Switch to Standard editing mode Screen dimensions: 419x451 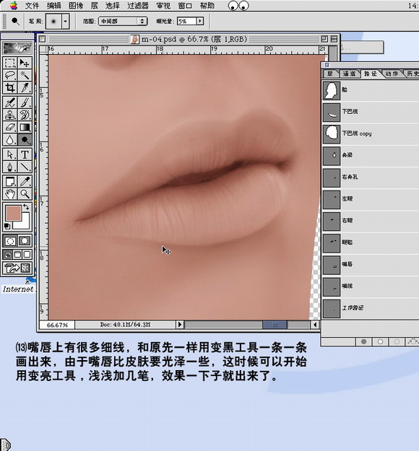10,241
